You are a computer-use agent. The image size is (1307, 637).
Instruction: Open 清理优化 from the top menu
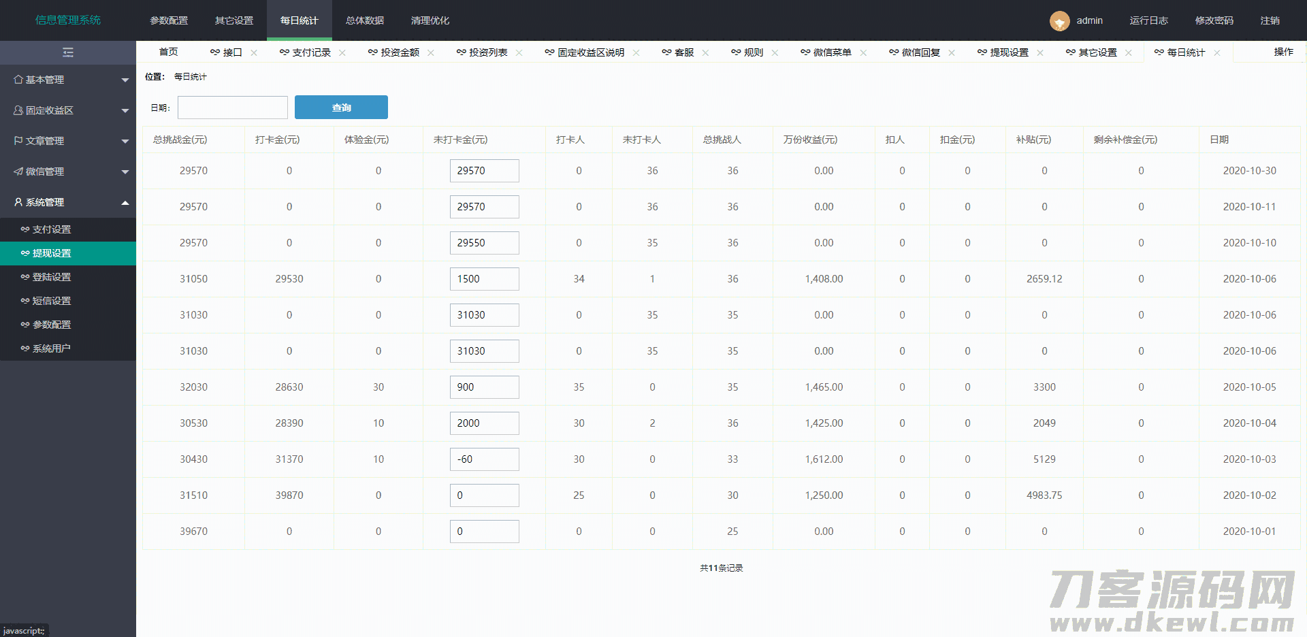coord(430,20)
